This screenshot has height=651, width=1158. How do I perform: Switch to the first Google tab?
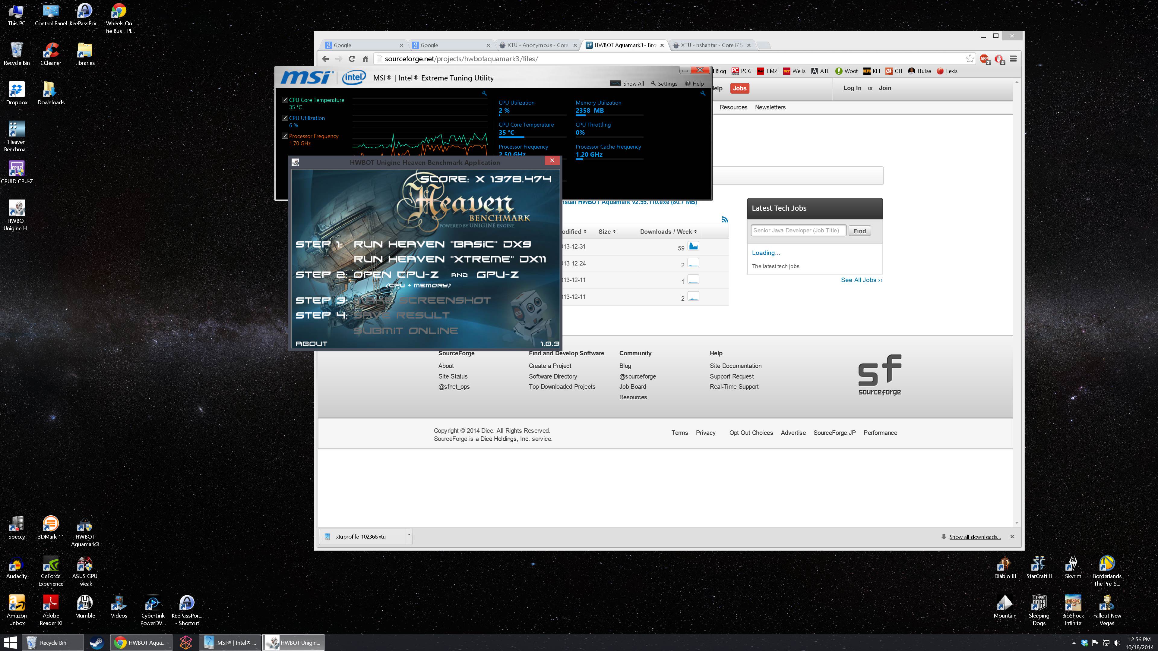coord(364,45)
